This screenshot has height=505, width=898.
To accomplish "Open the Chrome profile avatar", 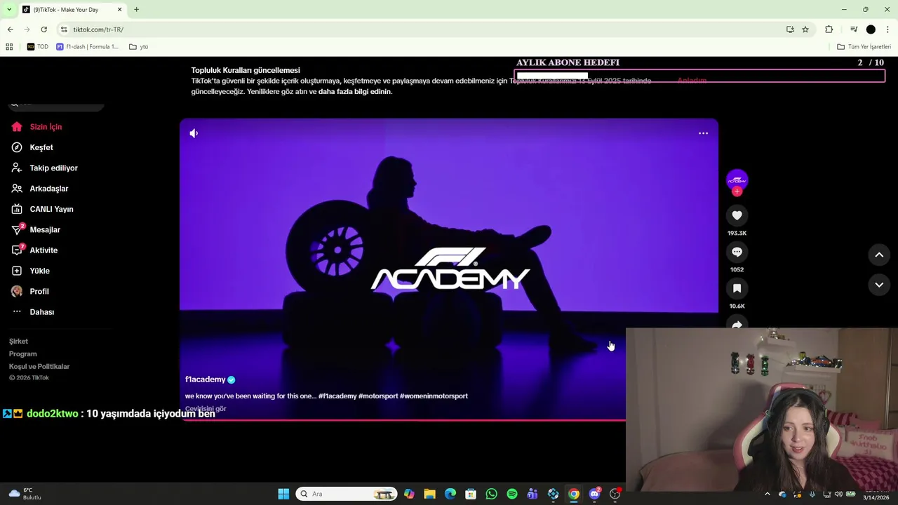I will [871, 29].
